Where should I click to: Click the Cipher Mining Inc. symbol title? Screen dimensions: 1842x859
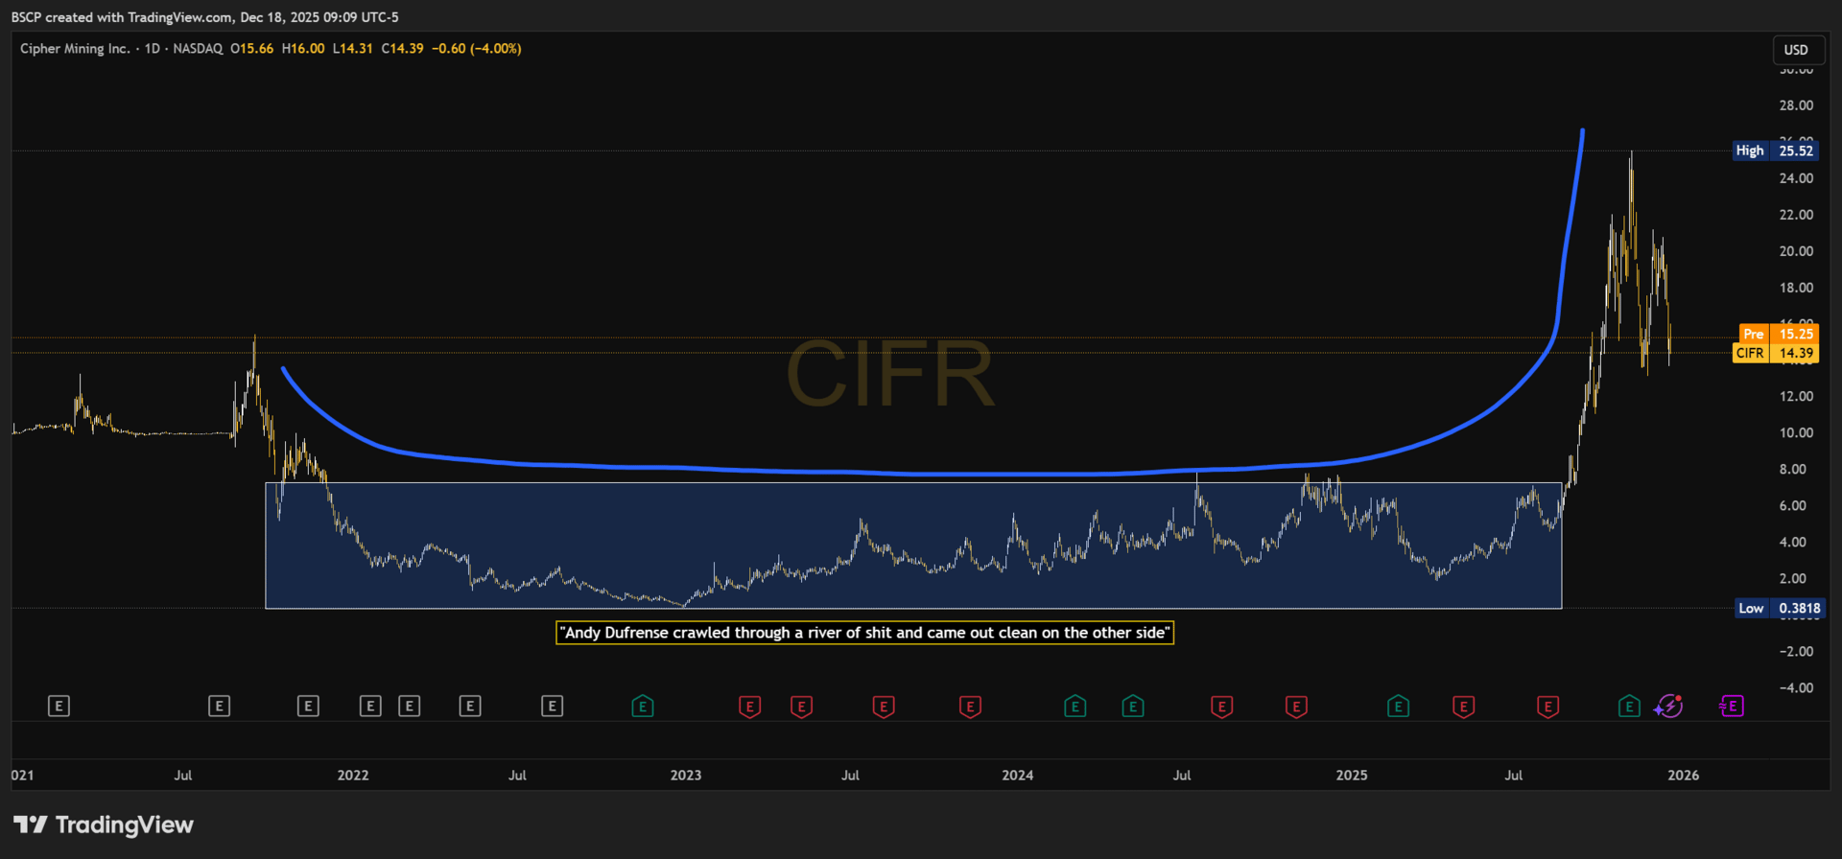(75, 49)
